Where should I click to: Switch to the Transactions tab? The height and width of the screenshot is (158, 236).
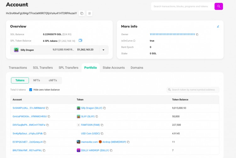coord(18,68)
